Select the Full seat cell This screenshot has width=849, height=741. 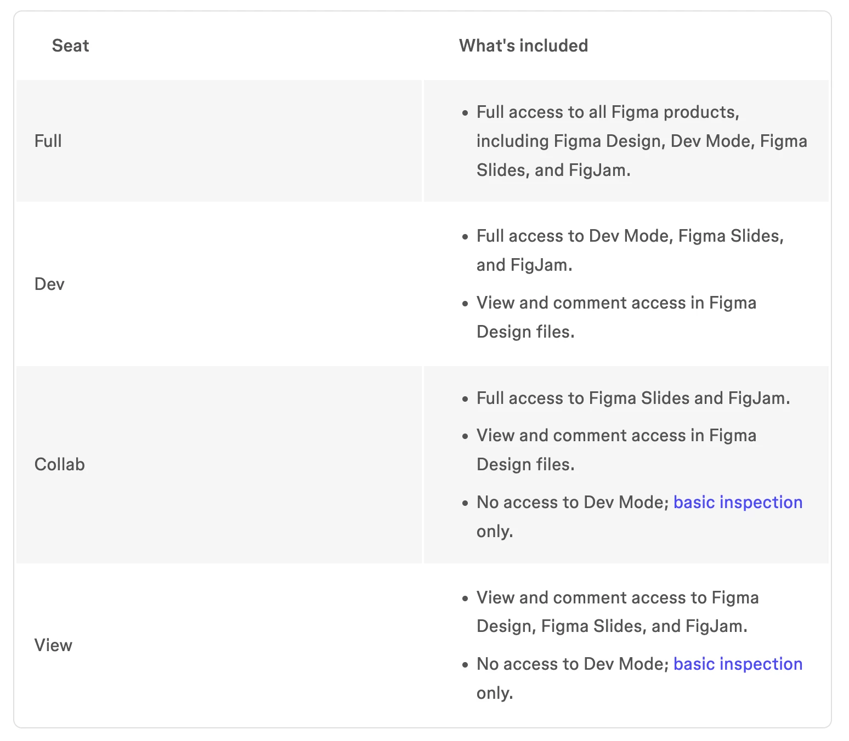click(x=48, y=141)
